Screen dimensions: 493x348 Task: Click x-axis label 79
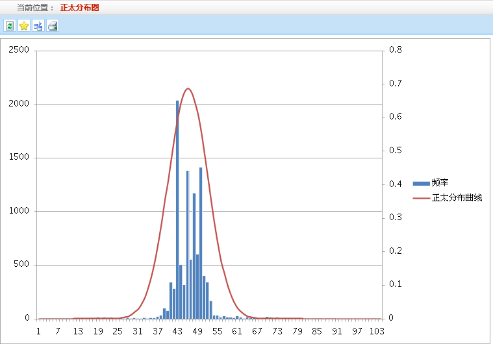[297, 331]
